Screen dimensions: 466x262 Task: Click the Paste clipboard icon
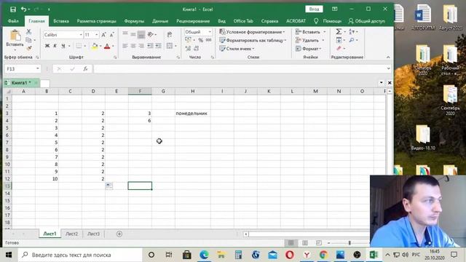15,36
